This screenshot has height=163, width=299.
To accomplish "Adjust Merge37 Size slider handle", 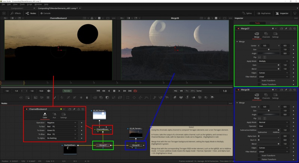I will click(269, 49).
